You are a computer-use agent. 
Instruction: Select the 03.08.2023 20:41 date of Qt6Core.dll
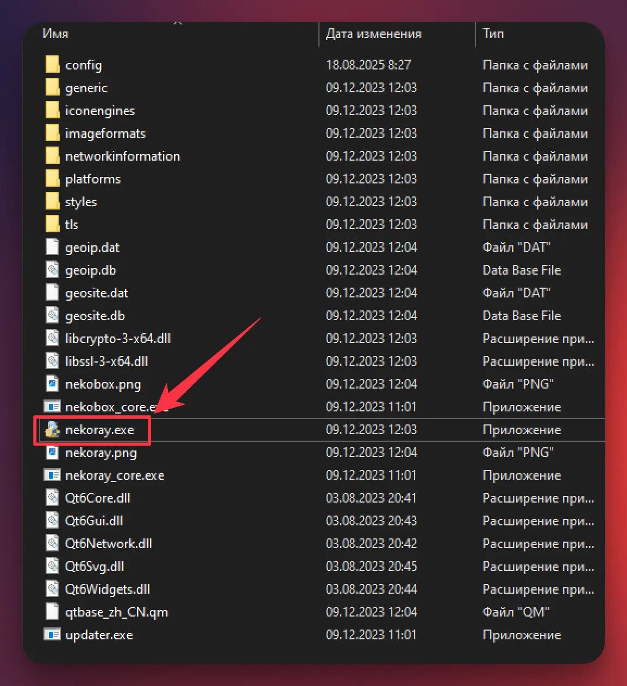click(372, 498)
